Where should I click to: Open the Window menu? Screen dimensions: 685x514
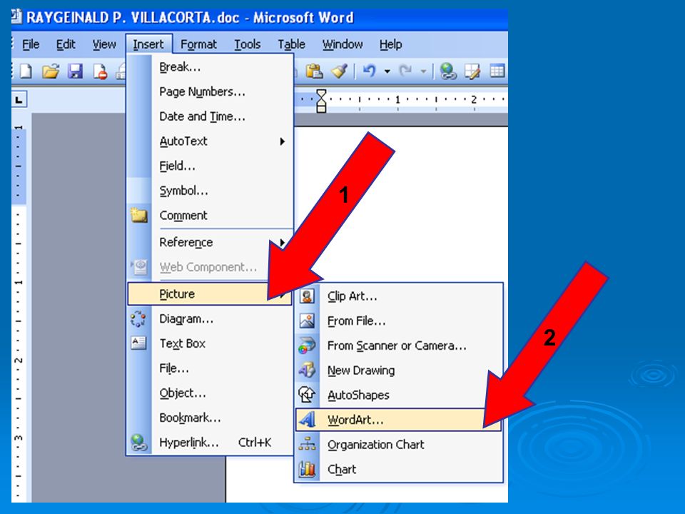[x=342, y=44]
